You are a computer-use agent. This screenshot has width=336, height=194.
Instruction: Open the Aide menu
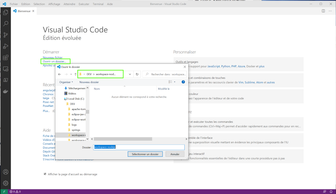tap(110, 4)
